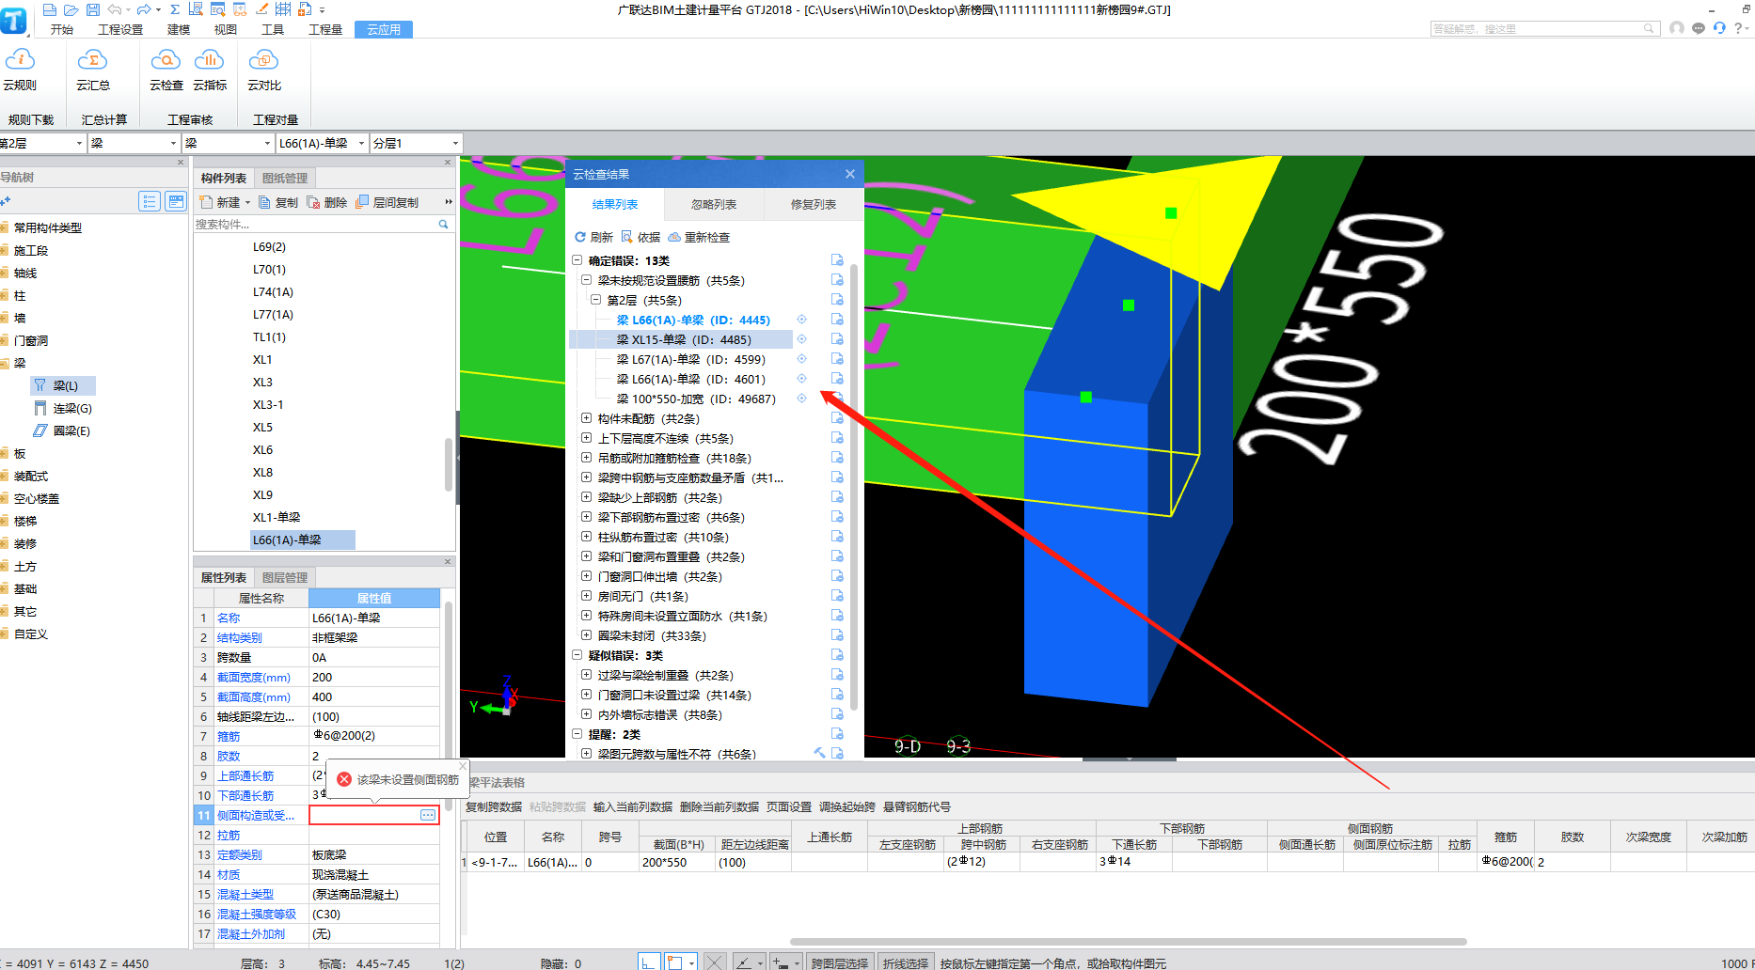The height and width of the screenshot is (970, 1755).
Task: Switch navigation tree to list view icon
Action: (x=150, y=201)
